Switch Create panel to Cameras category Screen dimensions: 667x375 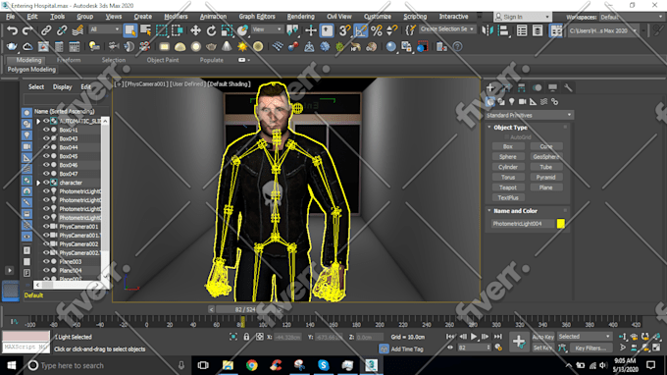tap(523, 102)
